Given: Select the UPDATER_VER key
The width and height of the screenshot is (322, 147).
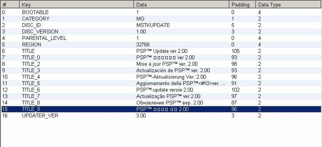Looking at the screenshot, I should point(40,116).
